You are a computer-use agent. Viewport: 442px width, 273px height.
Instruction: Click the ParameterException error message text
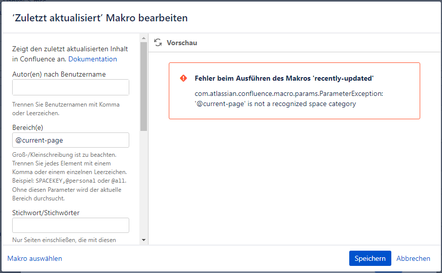[x=289, y=98]
